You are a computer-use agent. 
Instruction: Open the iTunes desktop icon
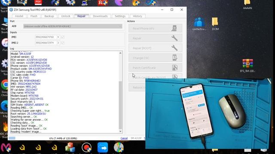[5, 45]
